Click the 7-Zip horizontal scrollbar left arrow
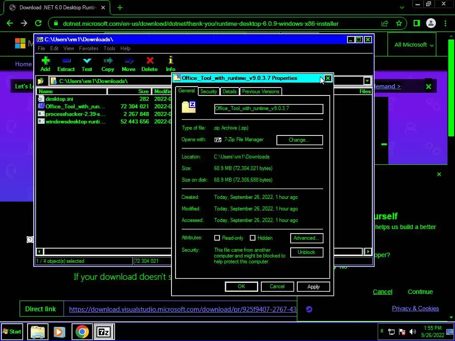This screenshot has height=341, width=455. click(x=40, y=252)
